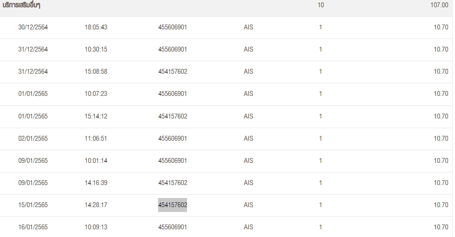Click the date 16/01/2565
The height and width of the screenshot is (237, 455).
(33, 227)
